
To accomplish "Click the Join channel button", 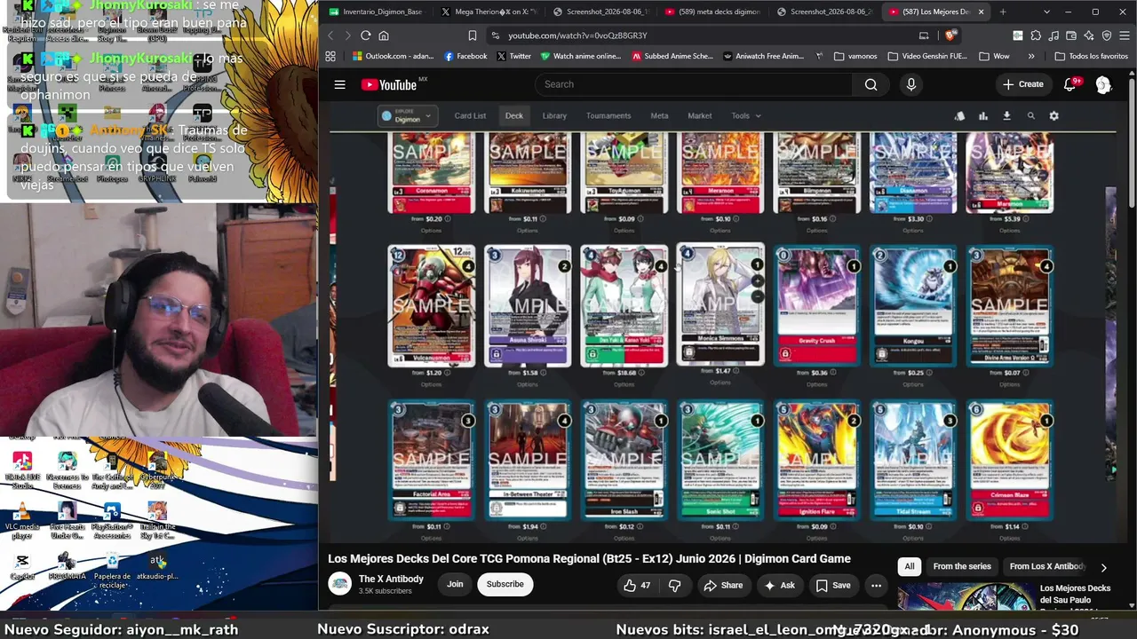I will (x=455, y=585).
